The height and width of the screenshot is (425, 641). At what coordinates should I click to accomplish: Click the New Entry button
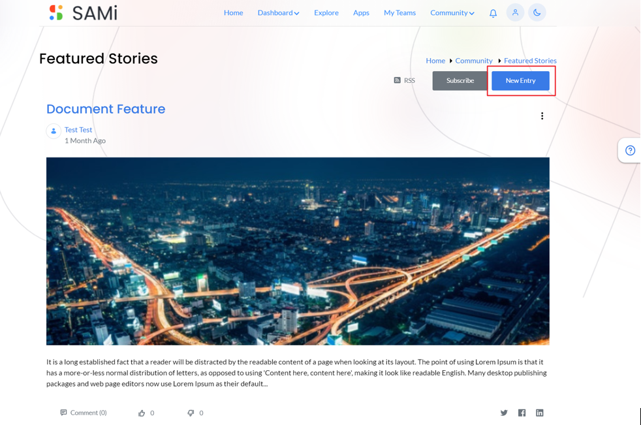[520, 80]
